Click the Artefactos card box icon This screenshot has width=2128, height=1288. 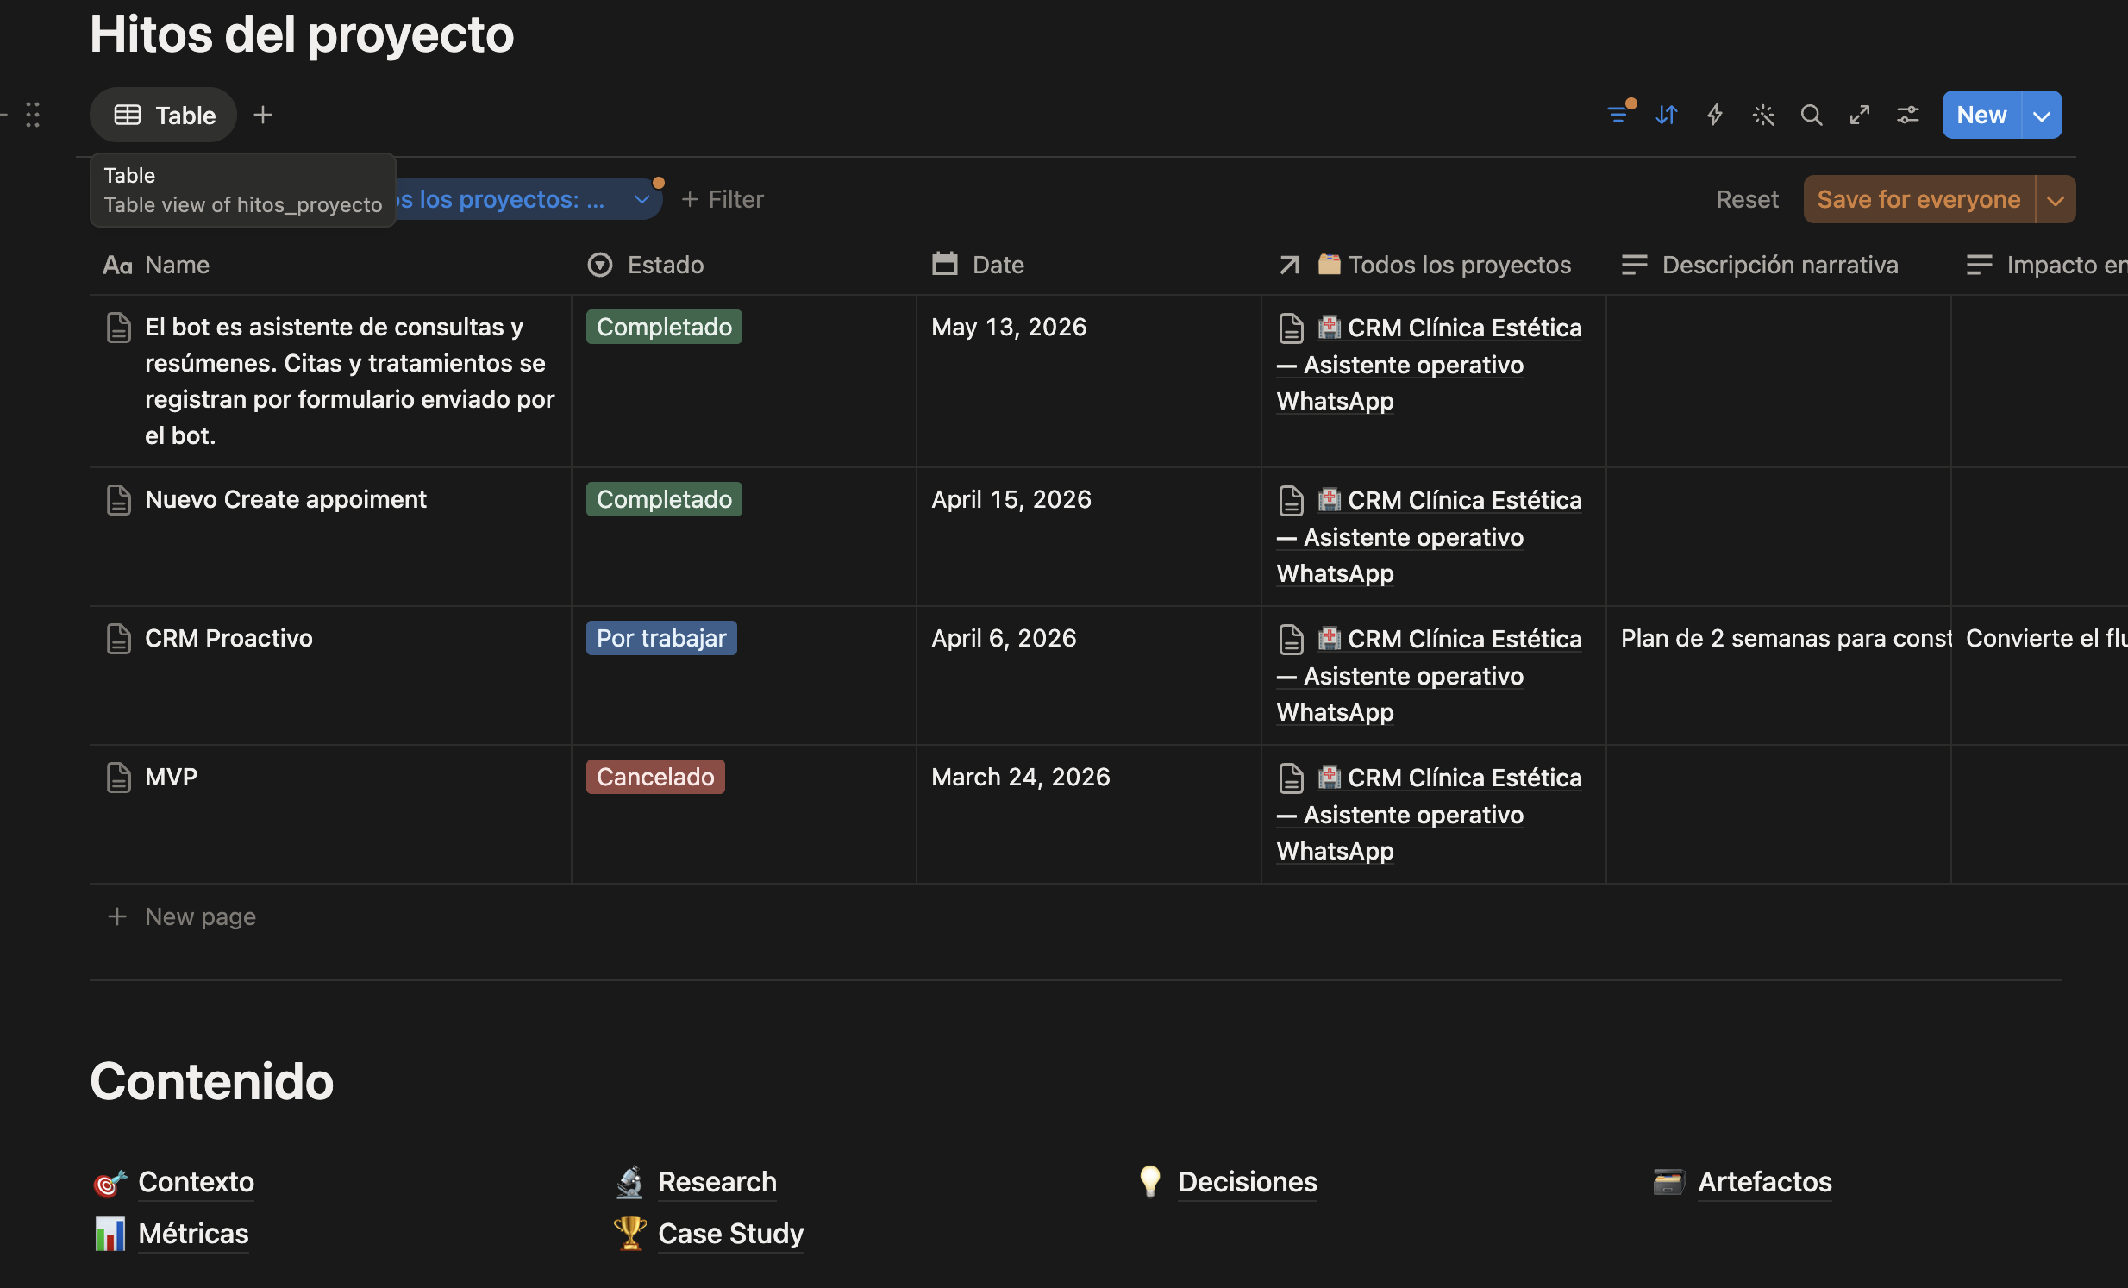pos(1668,1182)
